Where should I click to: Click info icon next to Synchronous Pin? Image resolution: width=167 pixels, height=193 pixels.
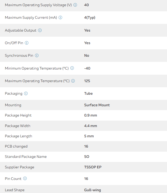tap(37, 55)
